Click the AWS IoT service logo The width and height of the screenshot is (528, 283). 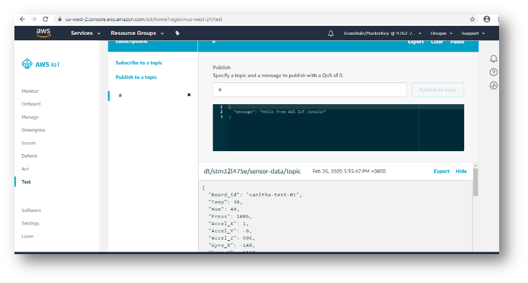point(41,64)
